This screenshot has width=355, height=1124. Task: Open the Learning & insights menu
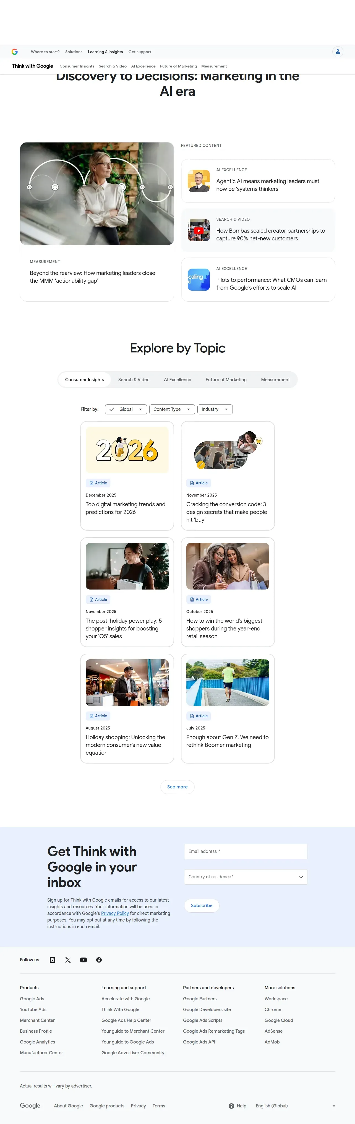[105, 52]
